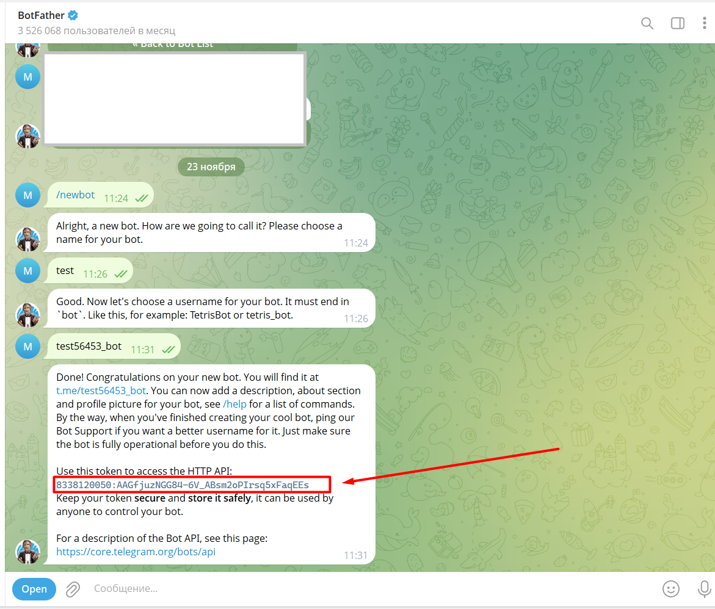
Task: Click M avatar beside test56453_bot message
Action: 28,347
